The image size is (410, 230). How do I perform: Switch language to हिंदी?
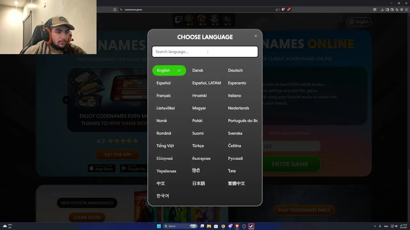coord(196,171)
